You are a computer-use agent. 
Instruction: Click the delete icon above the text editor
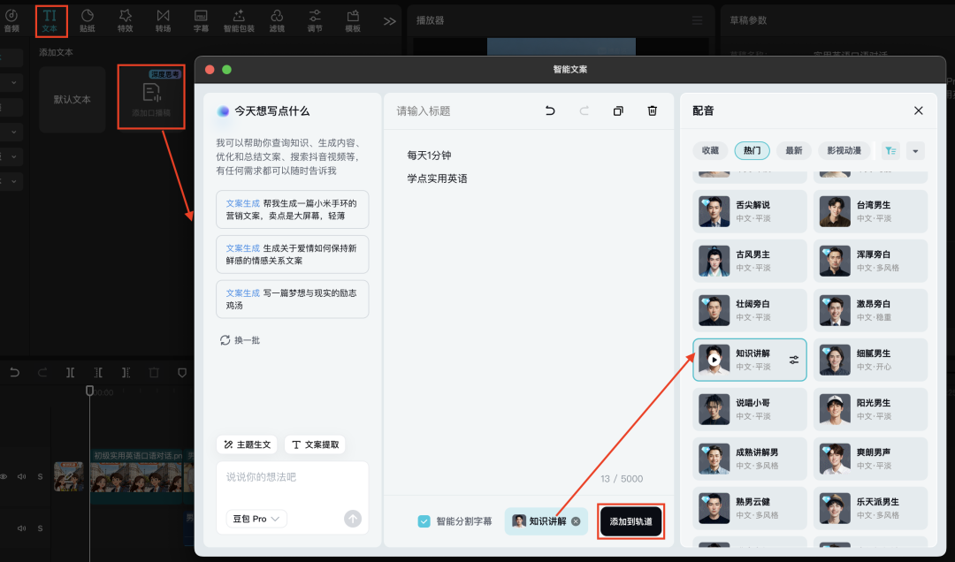[x=652, y=110]
